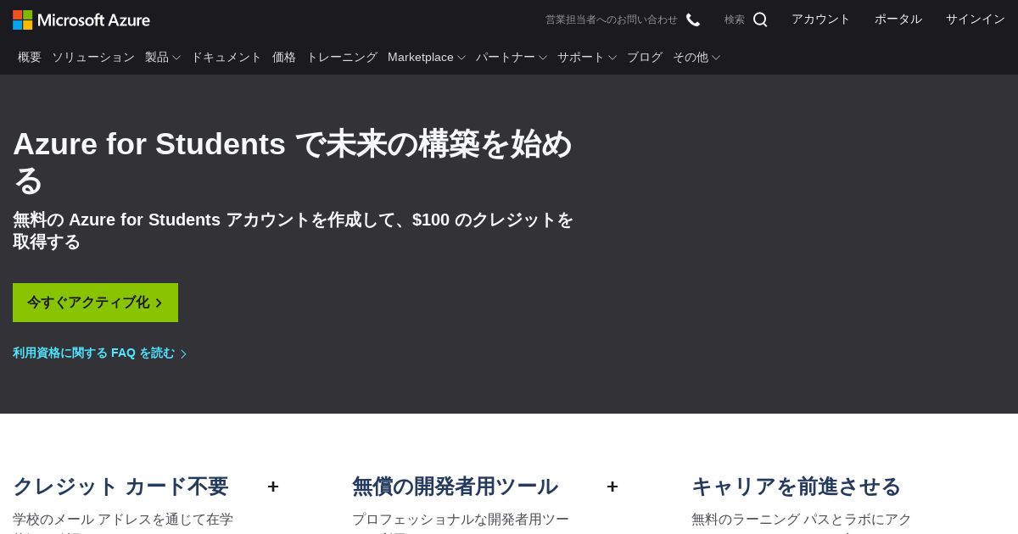Click the Microsoft Azure logo
Image resolution: width=1018 pixels, height=534 pixels.
pyautogui.click(x=81, y=19)
